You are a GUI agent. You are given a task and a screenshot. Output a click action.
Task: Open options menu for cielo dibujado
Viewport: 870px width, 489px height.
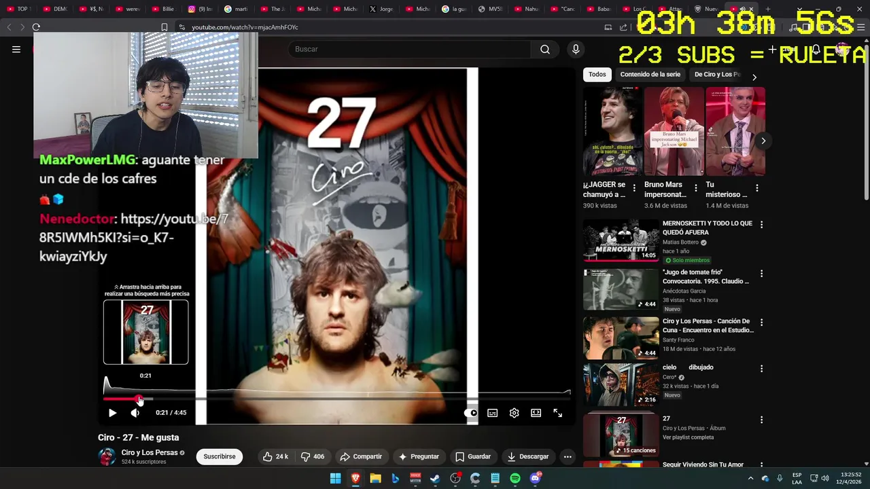pyautogui.click(x=761, y=368)
